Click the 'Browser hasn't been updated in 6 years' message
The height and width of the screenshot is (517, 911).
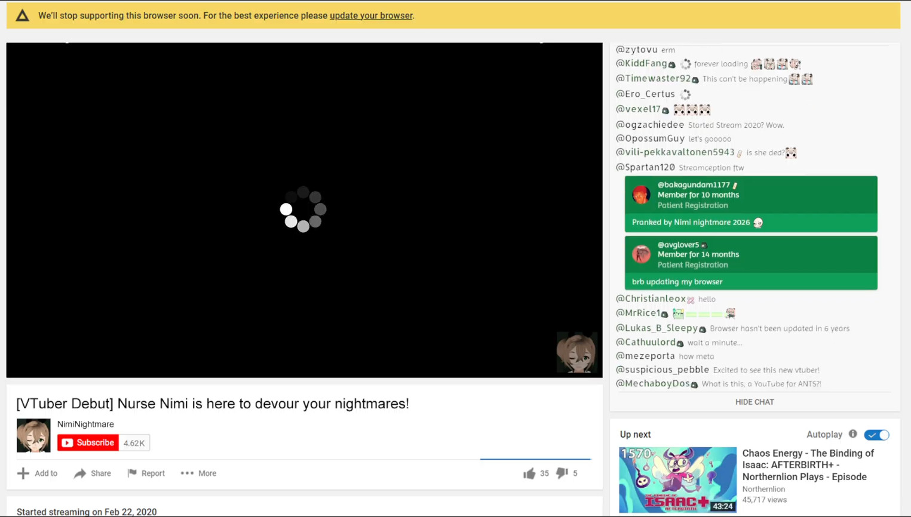[780, 328]
